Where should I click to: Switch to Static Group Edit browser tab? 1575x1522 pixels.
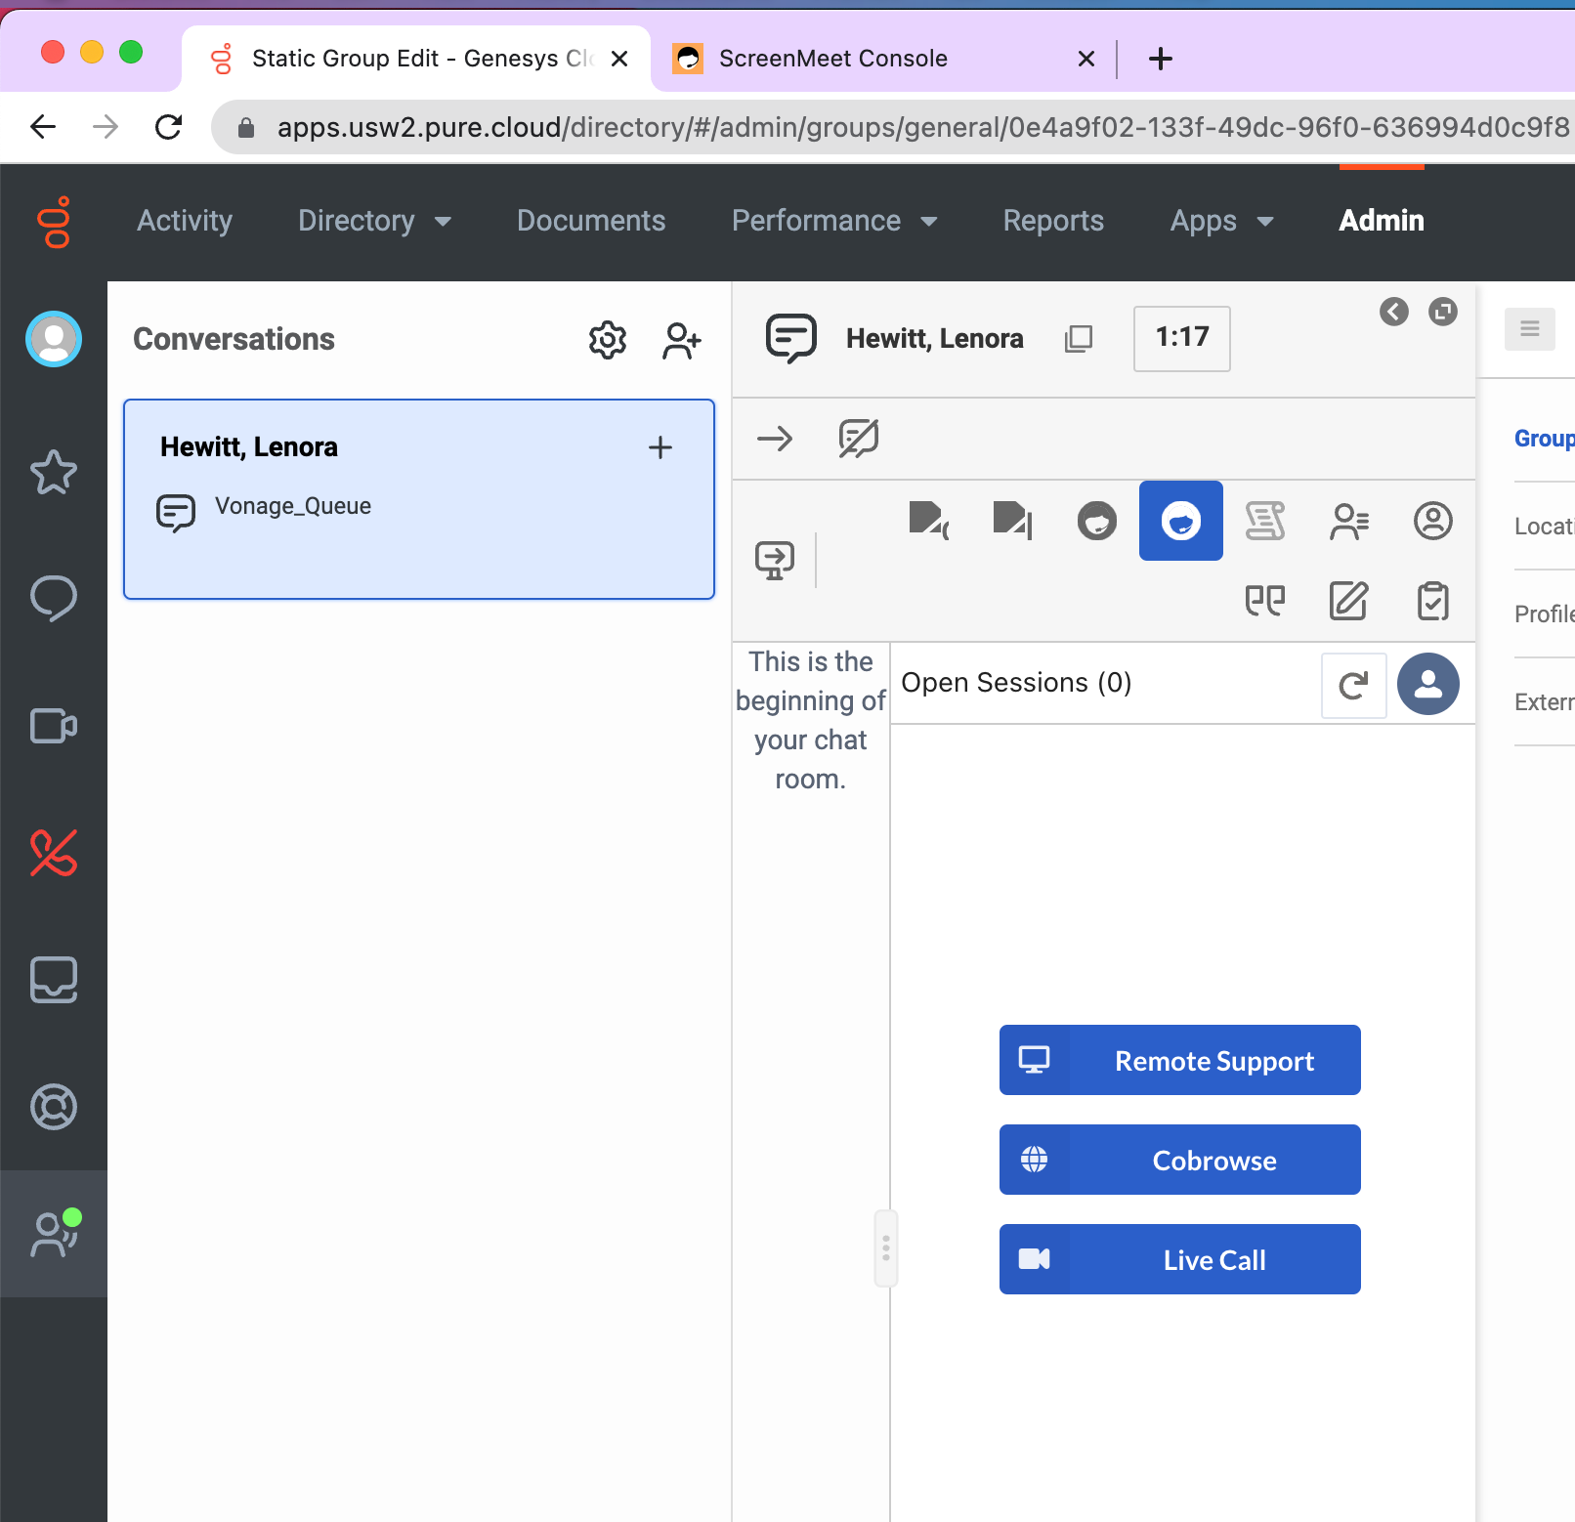pos(416,59)
